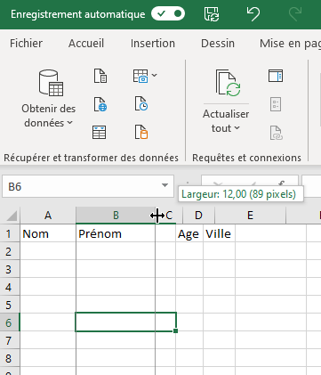Screen dimensions: 321x375
Task: Click the from text/CSV file icon
Action: 100,76
